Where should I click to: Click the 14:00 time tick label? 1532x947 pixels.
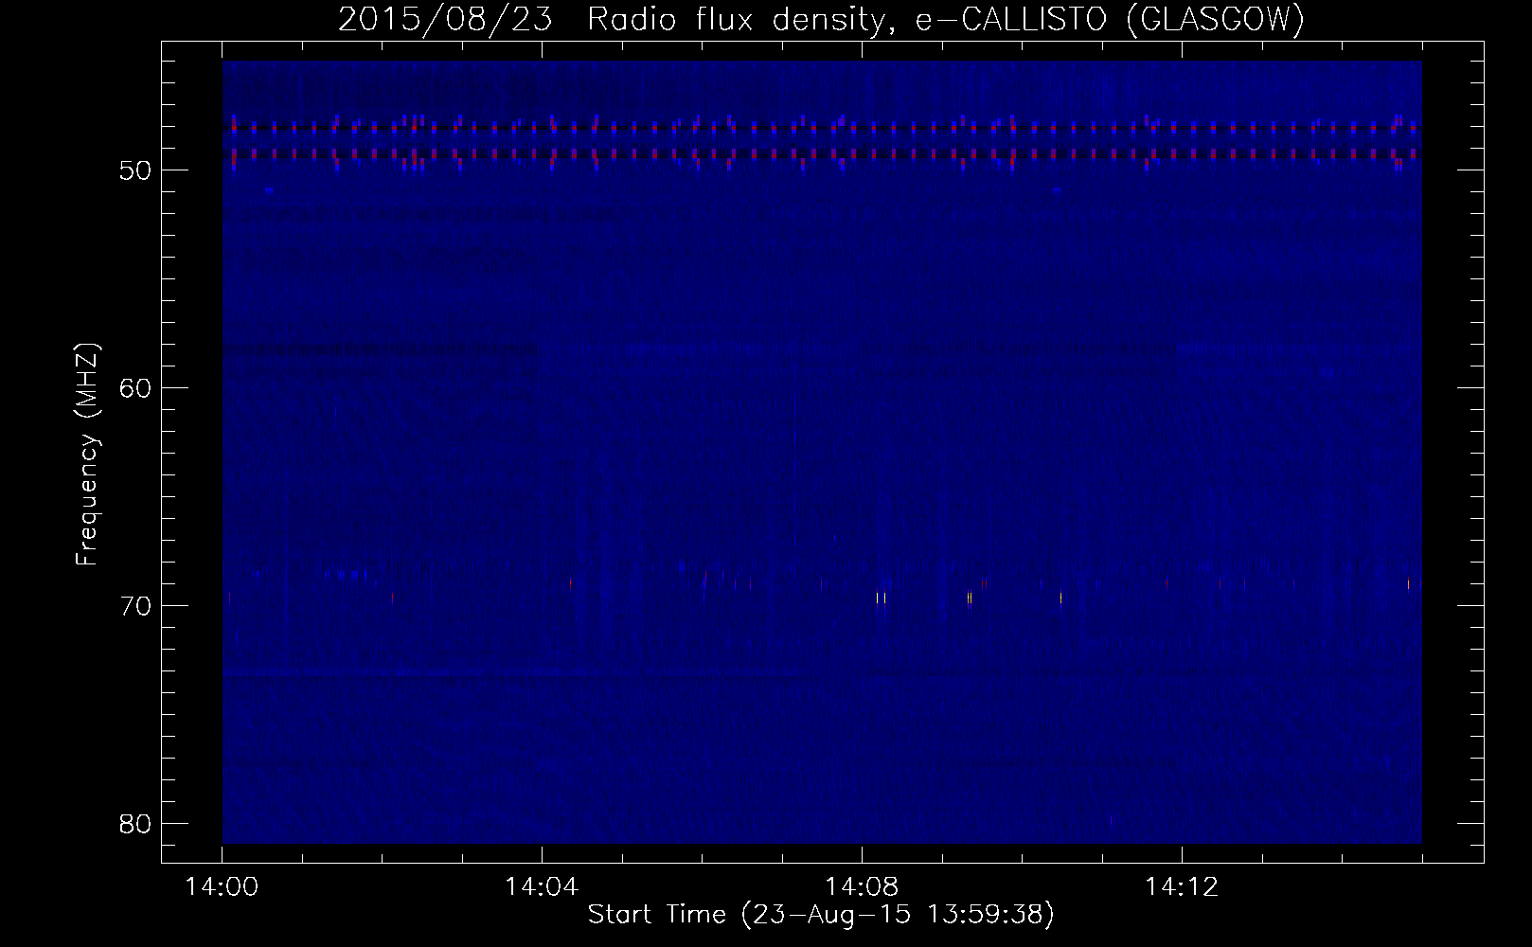pos(223,887)
